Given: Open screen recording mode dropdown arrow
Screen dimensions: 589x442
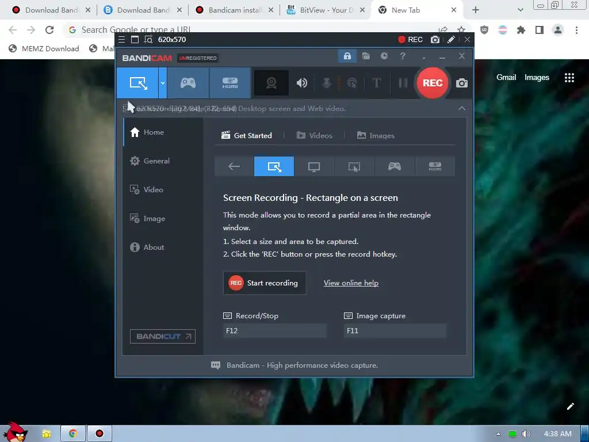Looking at the screenshot, I should [163, 83].
